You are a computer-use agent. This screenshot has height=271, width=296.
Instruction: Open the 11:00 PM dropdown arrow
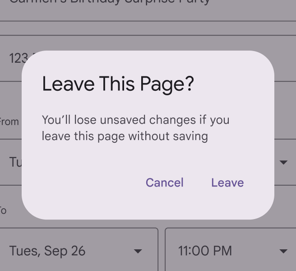click(283, 251)
